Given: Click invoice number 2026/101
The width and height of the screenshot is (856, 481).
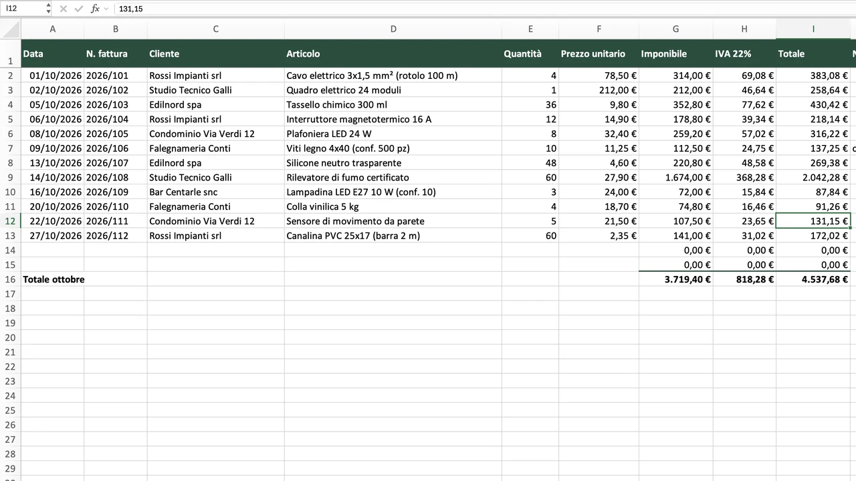Looking at the screenshot, I should coord(116,75).
